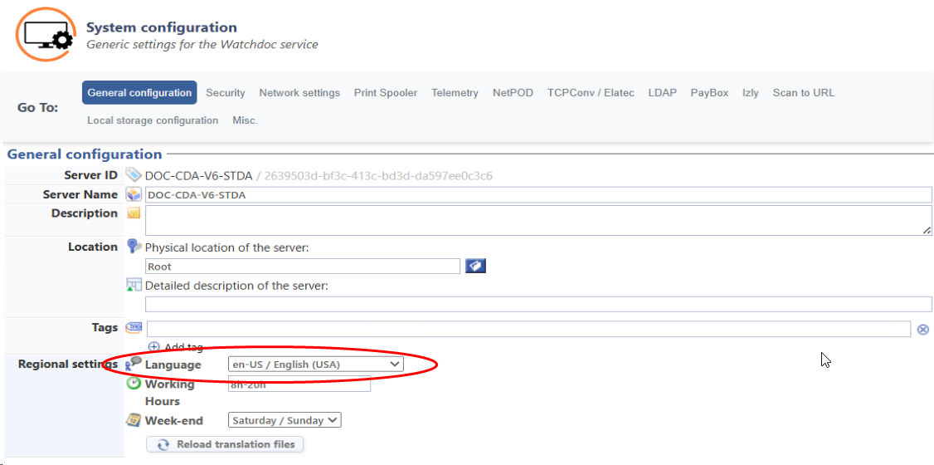Click the Week-end calendar icon
The height and width of the screenshot is (465, 934).
point(134,420)
